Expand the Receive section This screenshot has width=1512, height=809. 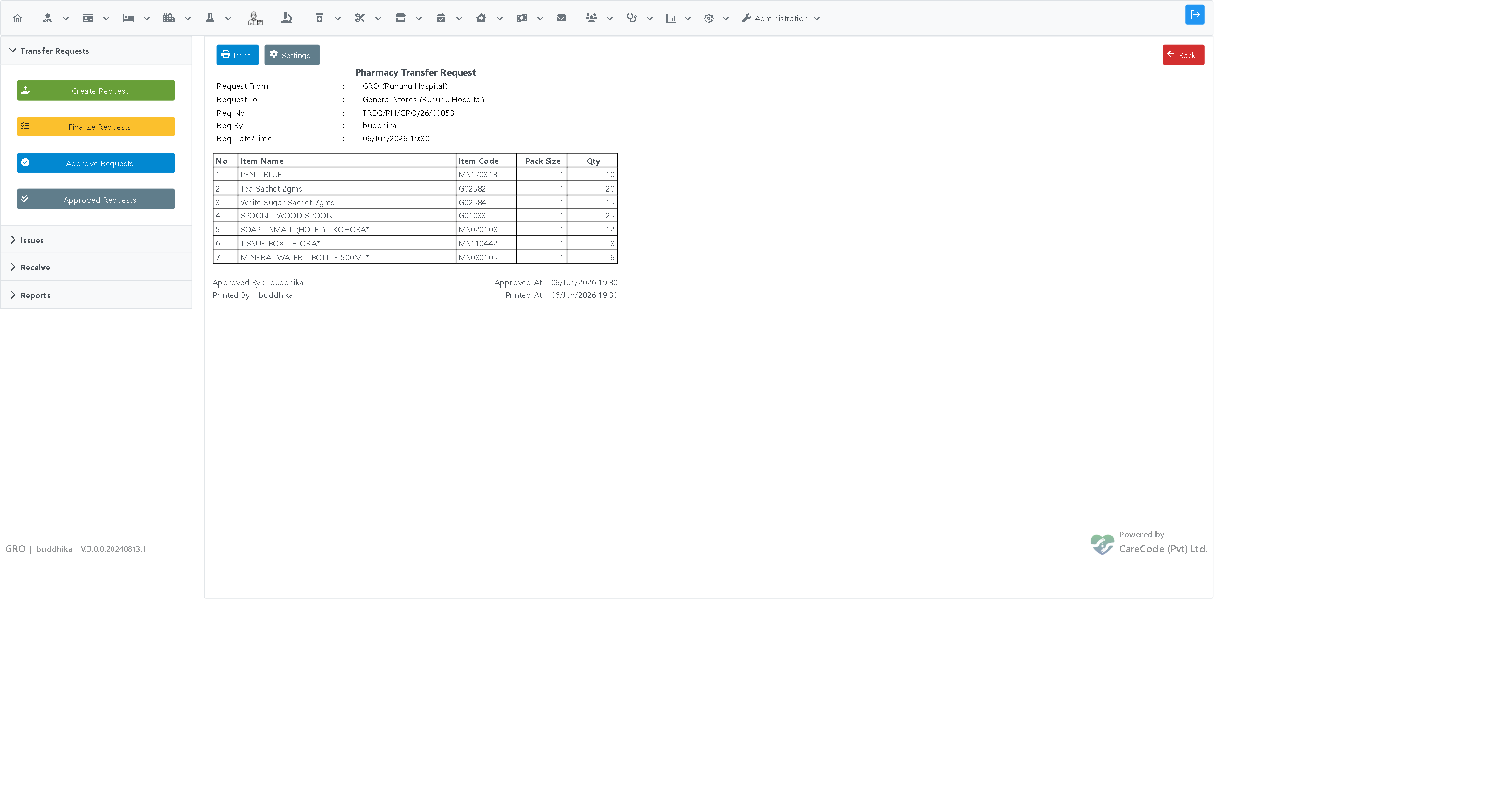click(96, 267)
